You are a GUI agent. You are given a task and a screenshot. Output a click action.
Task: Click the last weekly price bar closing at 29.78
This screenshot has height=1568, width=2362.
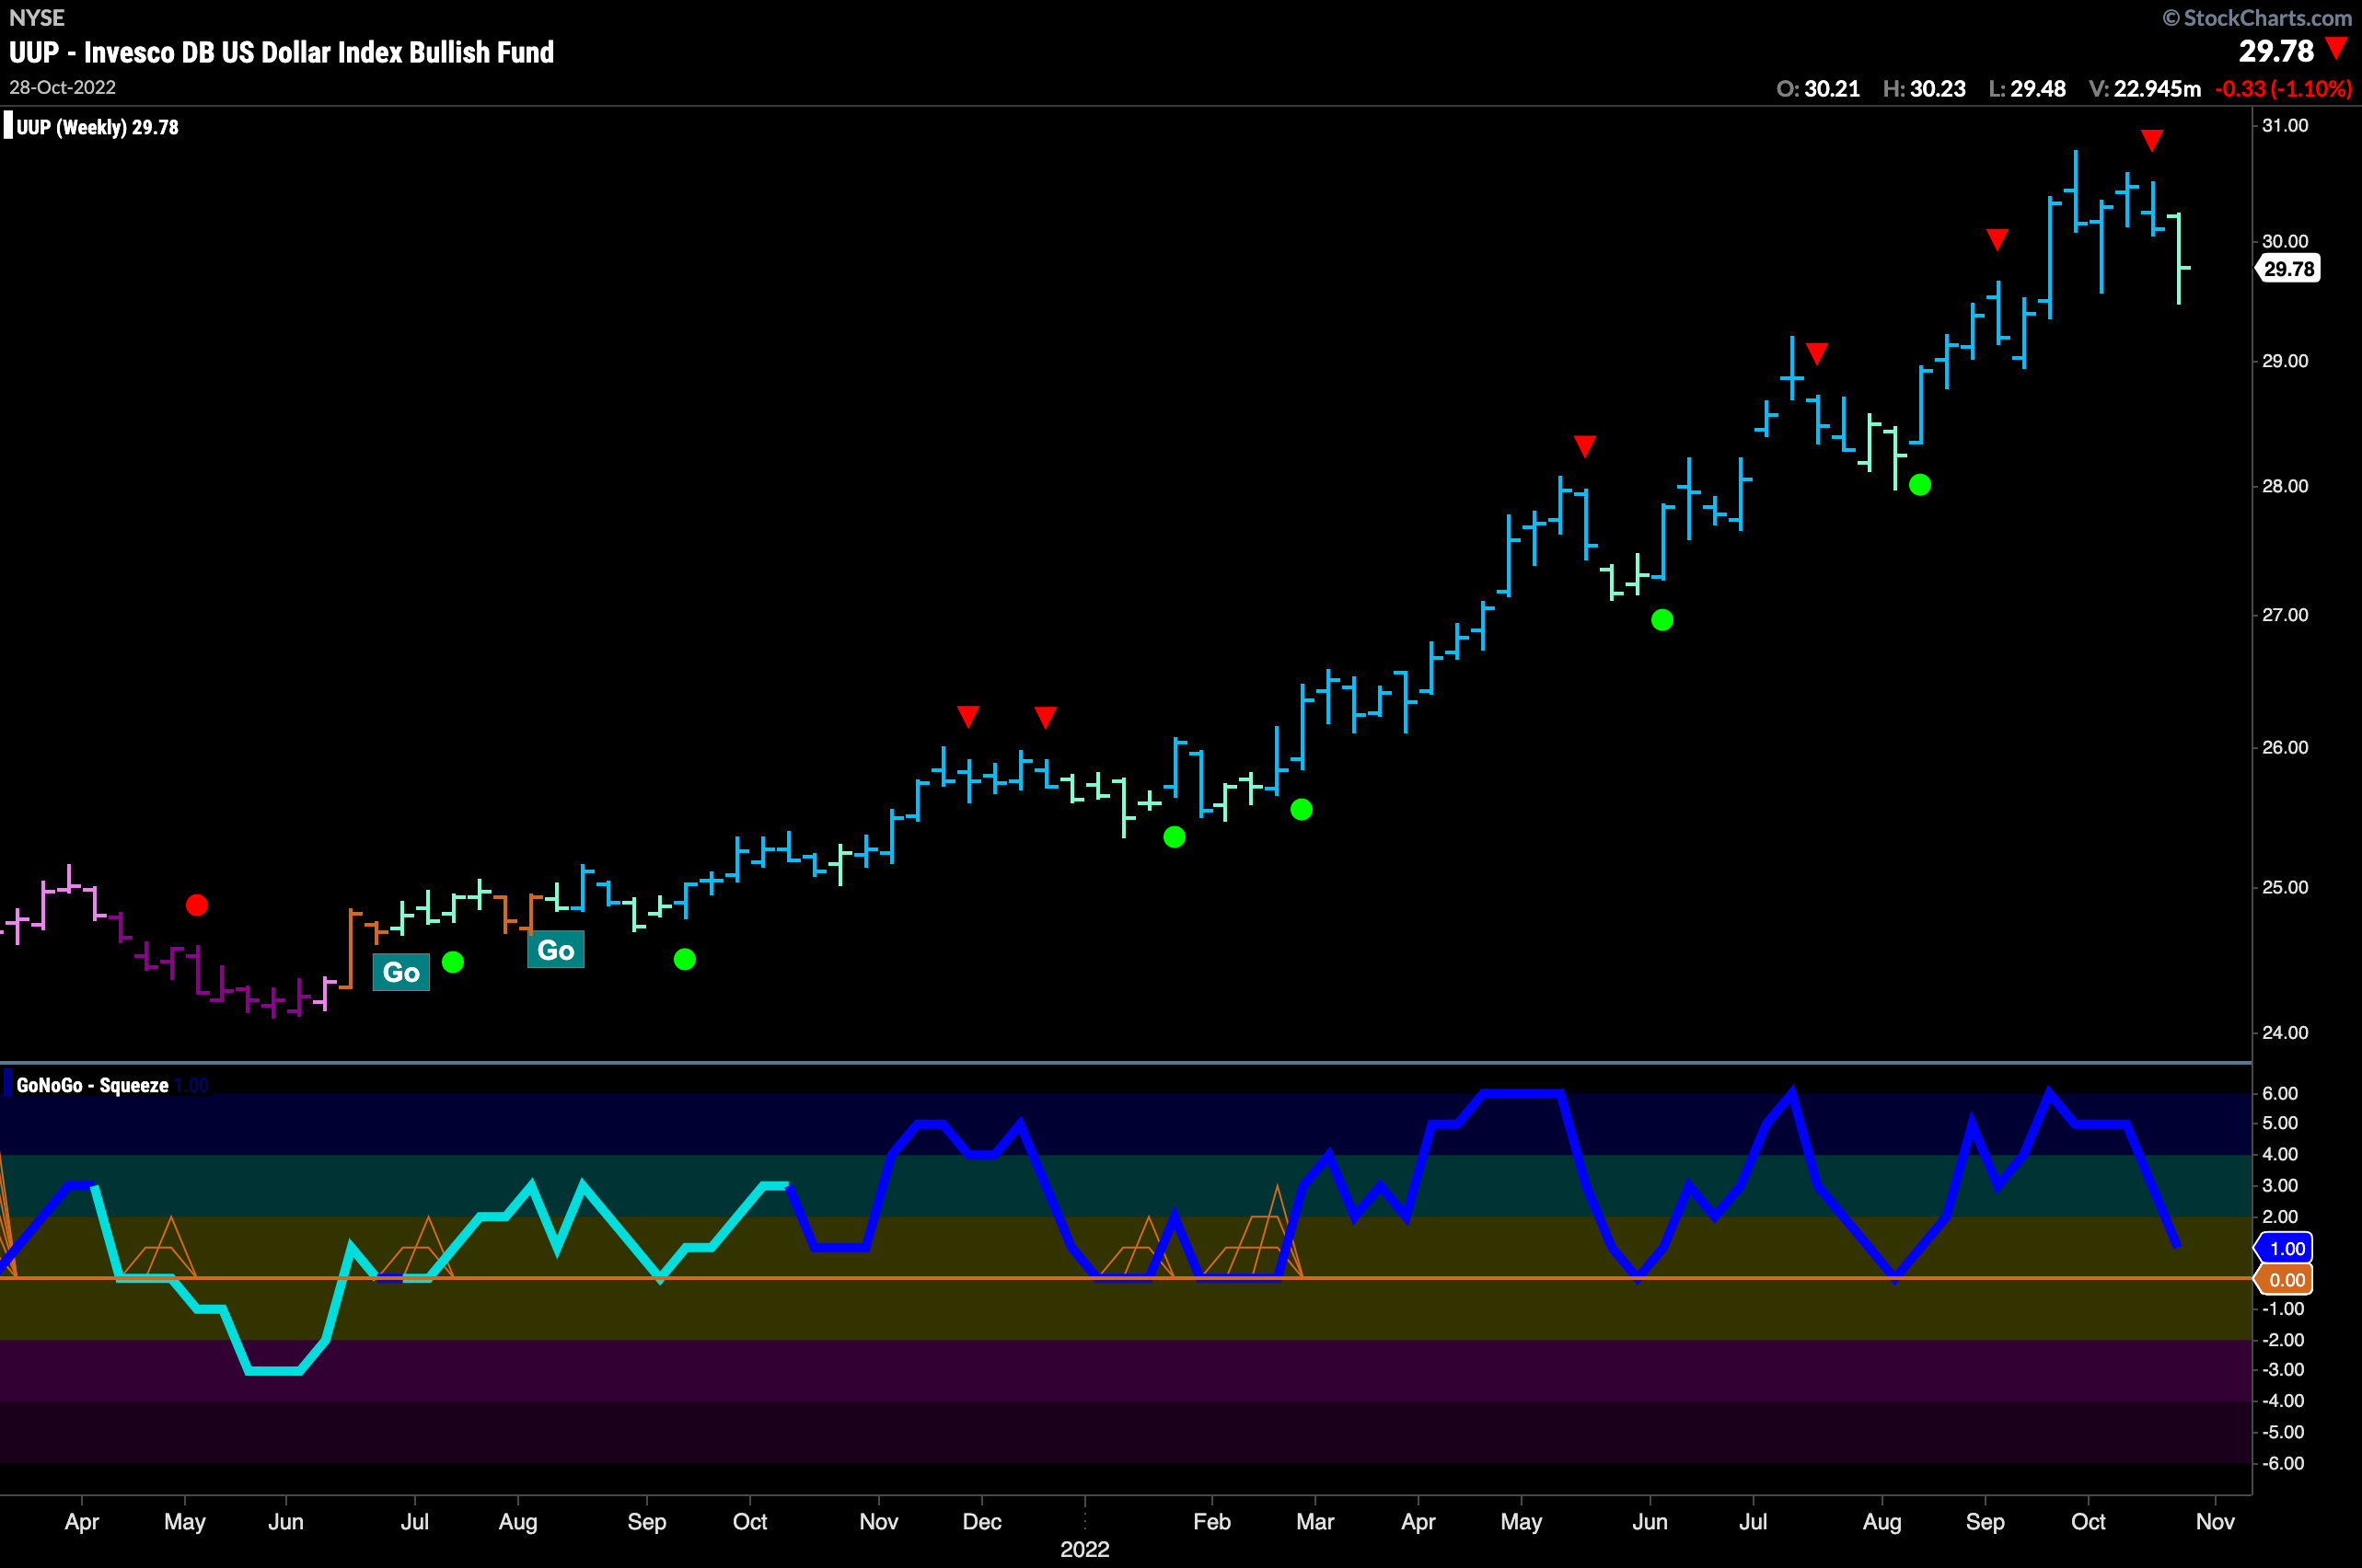[2179, 258]
